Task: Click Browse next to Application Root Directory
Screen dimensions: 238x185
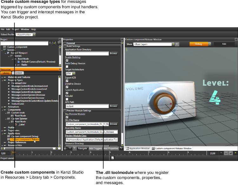Action: pos(113,54)
